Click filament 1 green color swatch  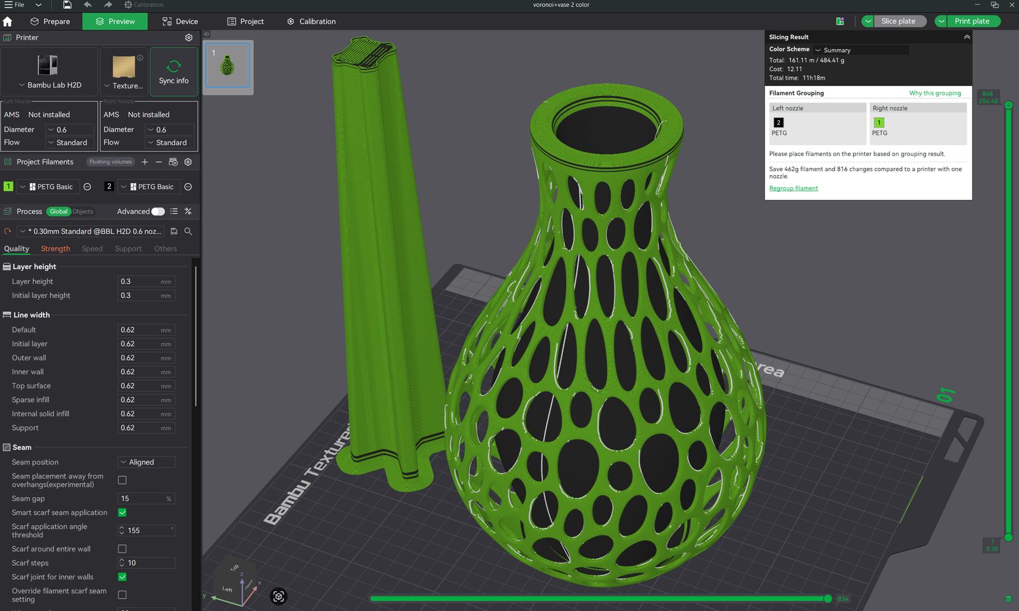point(8,186)
